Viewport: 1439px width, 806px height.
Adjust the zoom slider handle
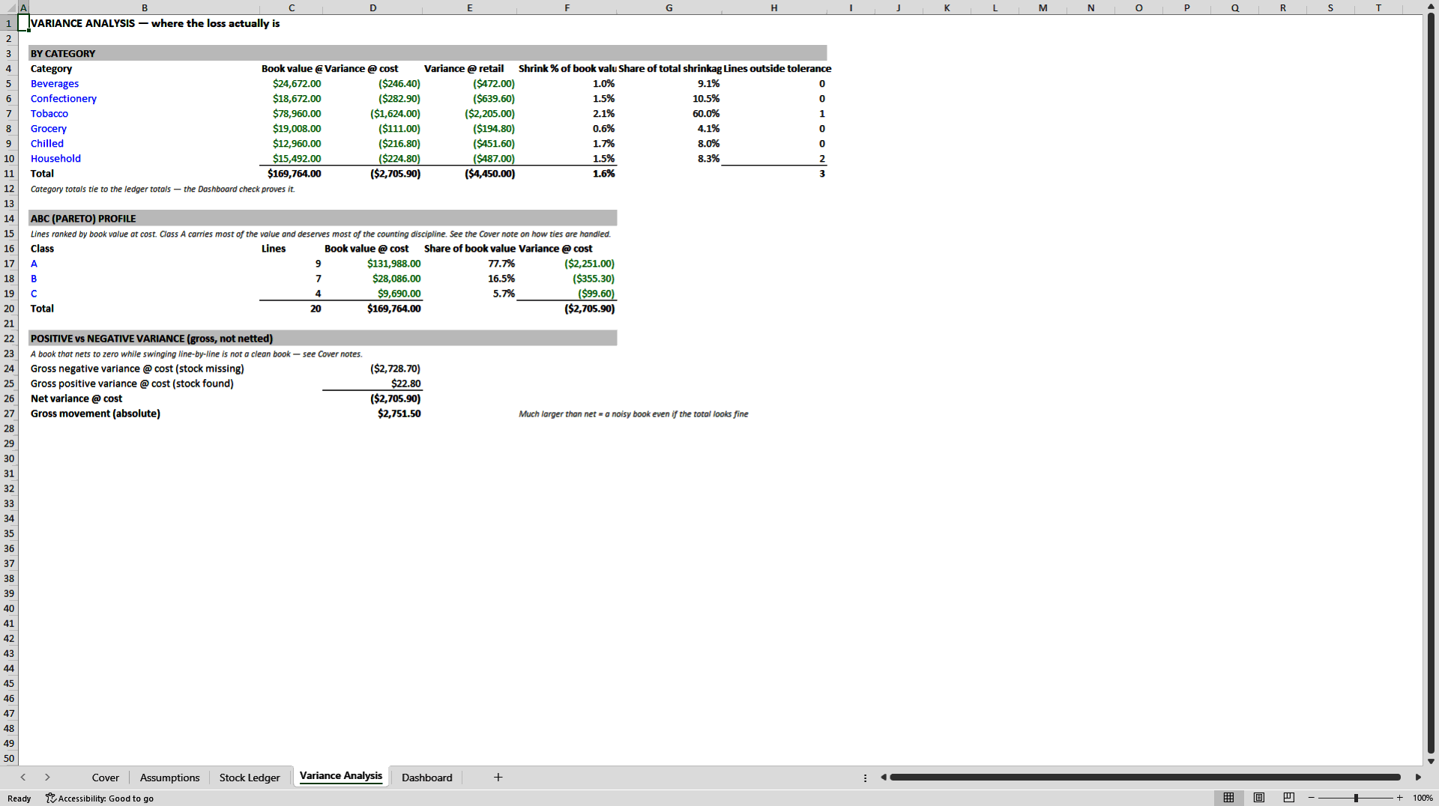pos(1356,798)
